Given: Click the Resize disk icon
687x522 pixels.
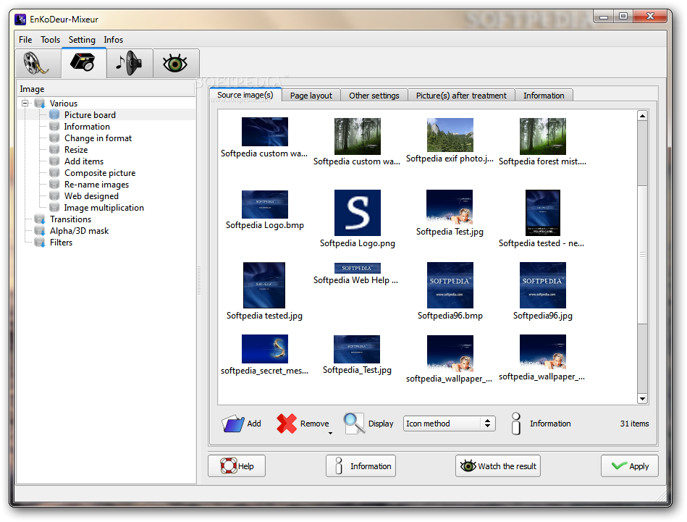Looking at the screenshot, I should 54,149.
